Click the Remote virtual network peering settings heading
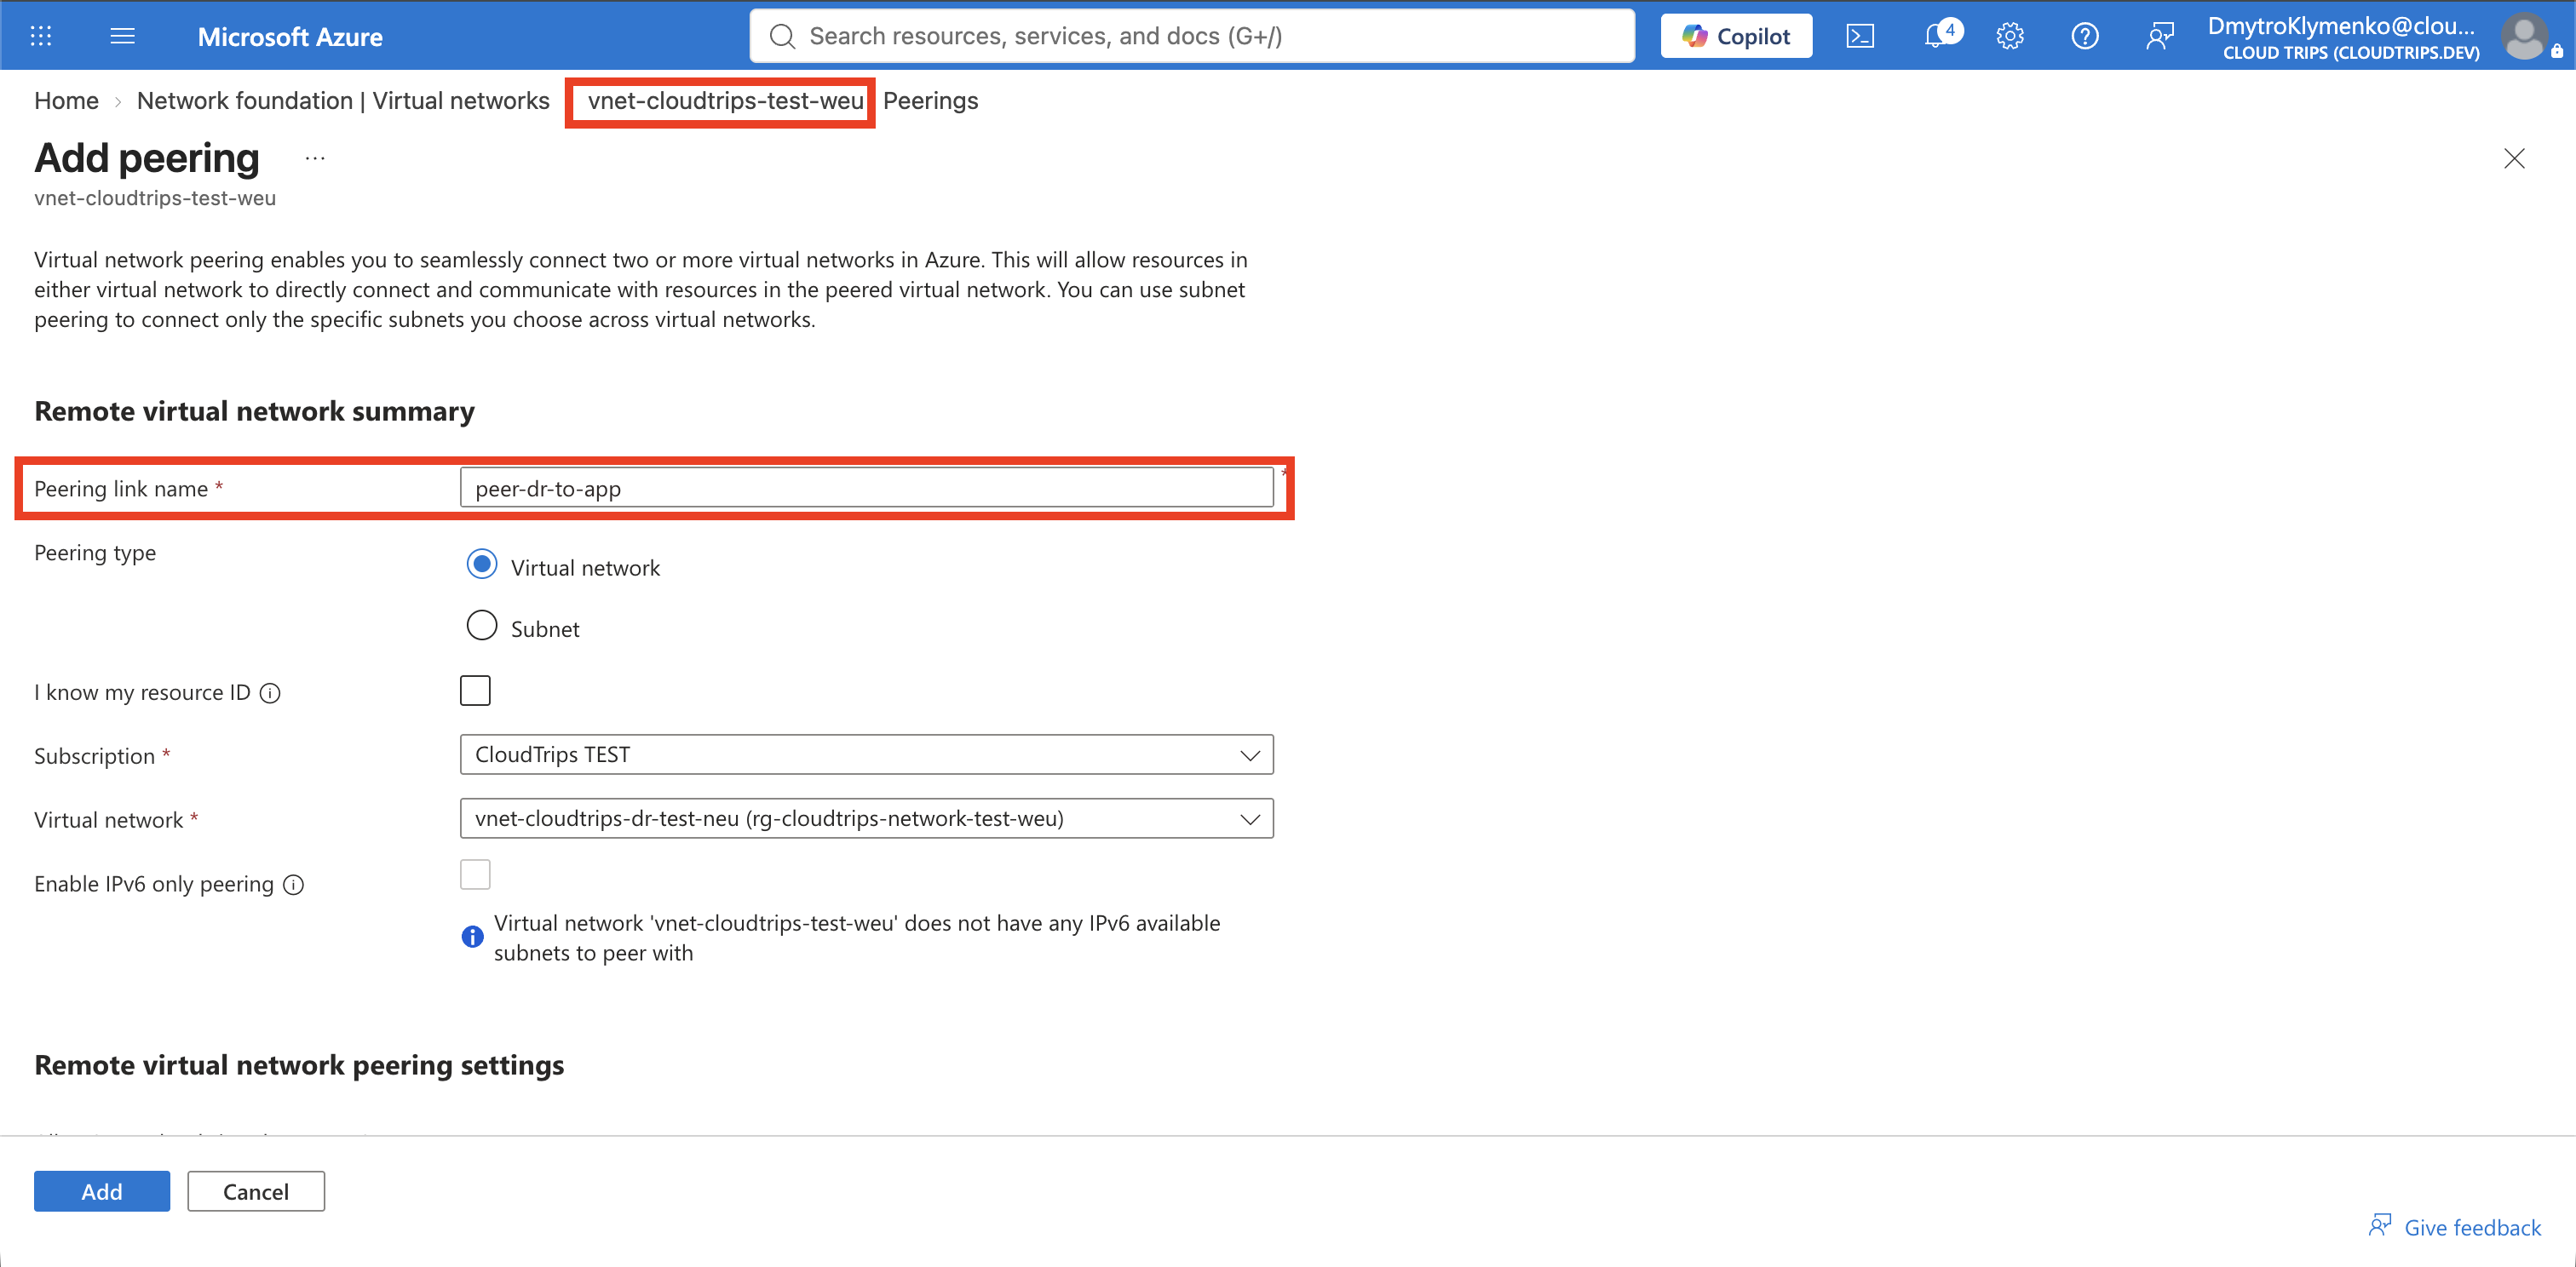The width and height of the screenshot is (2576, 1267). pos(299,1065)
